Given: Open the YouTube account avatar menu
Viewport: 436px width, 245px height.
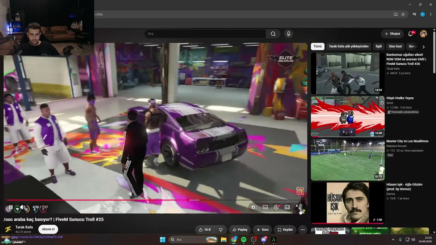Looking at the screenshot, I should point(423,34).
